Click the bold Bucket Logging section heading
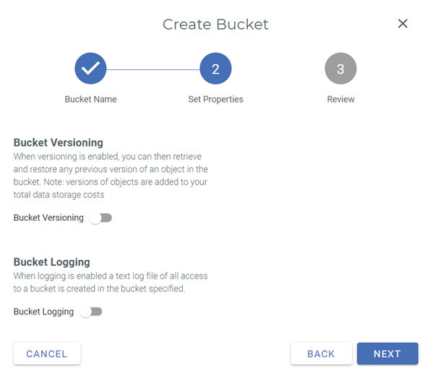435x368 pixels. [x=51, y=262]
